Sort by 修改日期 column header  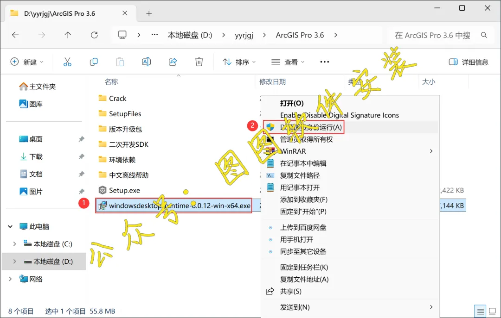[x=272, y=81]
